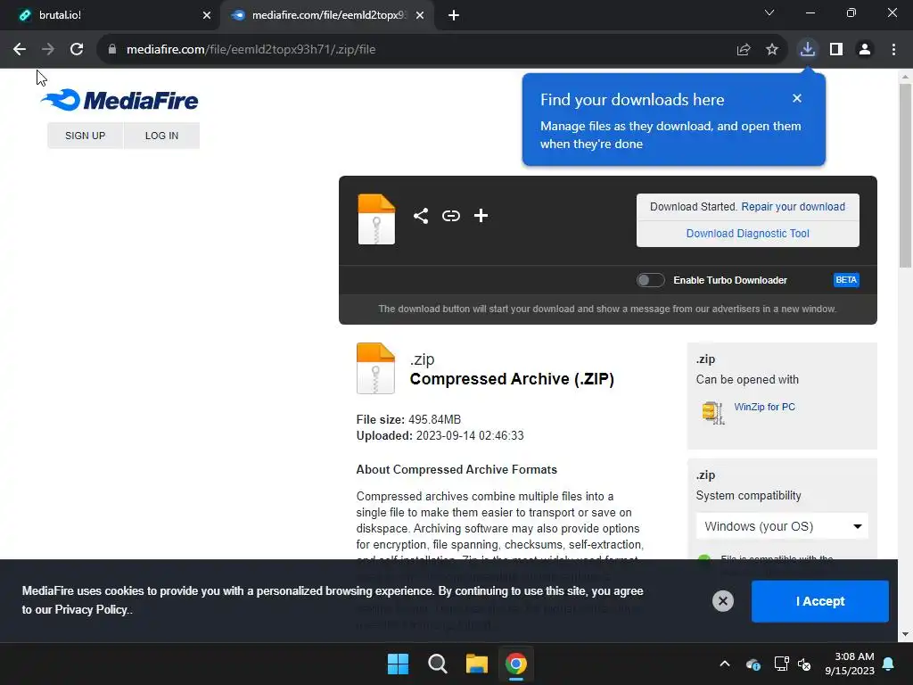Close the mediafire.com tab
This screenshot has height=685, width=913.
(x=420, y=16)
